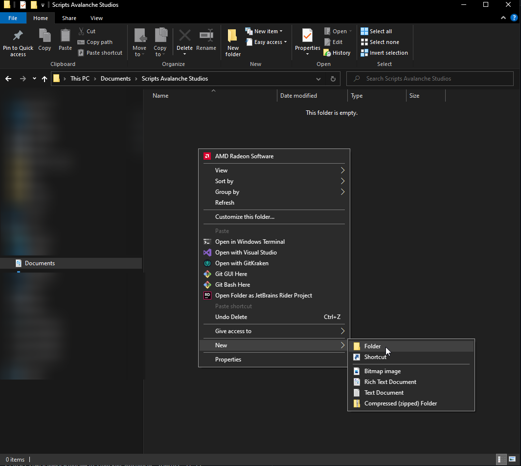This screenshot has height=466, width=521.
Task: Open Folder as JetBrains Rider Project
Action: pos(263,296)
